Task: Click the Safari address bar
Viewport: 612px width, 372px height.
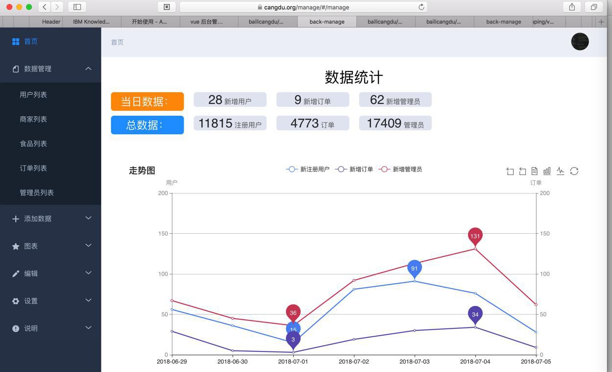Action: 304,7
